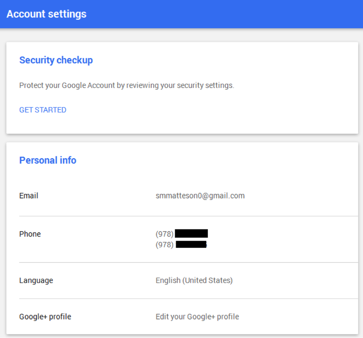Open the Security checkup section heading
Screen dimensions: 363x338
click(56, 60)
